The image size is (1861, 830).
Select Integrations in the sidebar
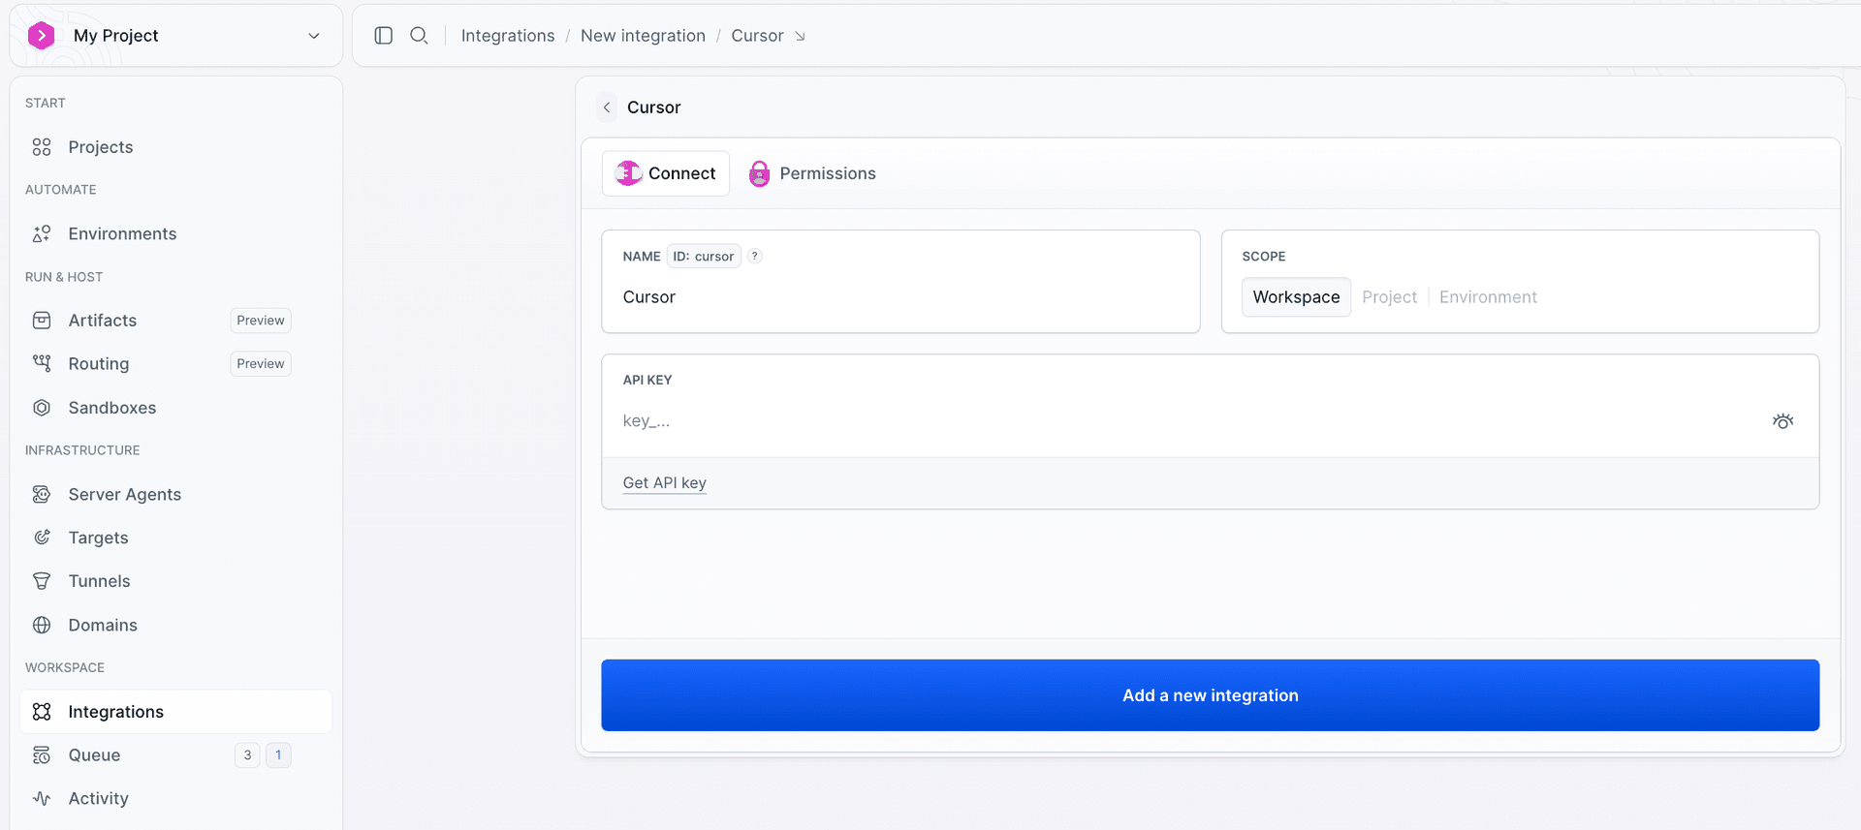[175, 712]
